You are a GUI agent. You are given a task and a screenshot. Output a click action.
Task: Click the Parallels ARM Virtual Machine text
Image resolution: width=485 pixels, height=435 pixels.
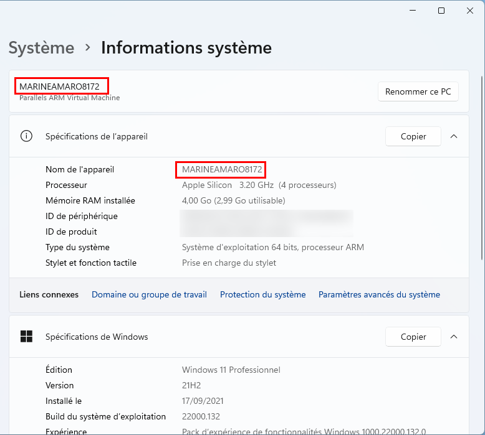click(x=70, y=98)
